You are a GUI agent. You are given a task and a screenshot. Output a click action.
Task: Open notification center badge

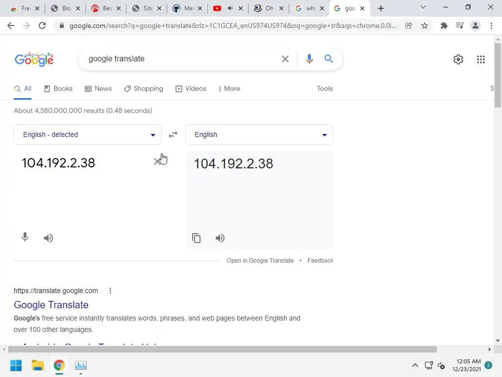click(488, 365)
